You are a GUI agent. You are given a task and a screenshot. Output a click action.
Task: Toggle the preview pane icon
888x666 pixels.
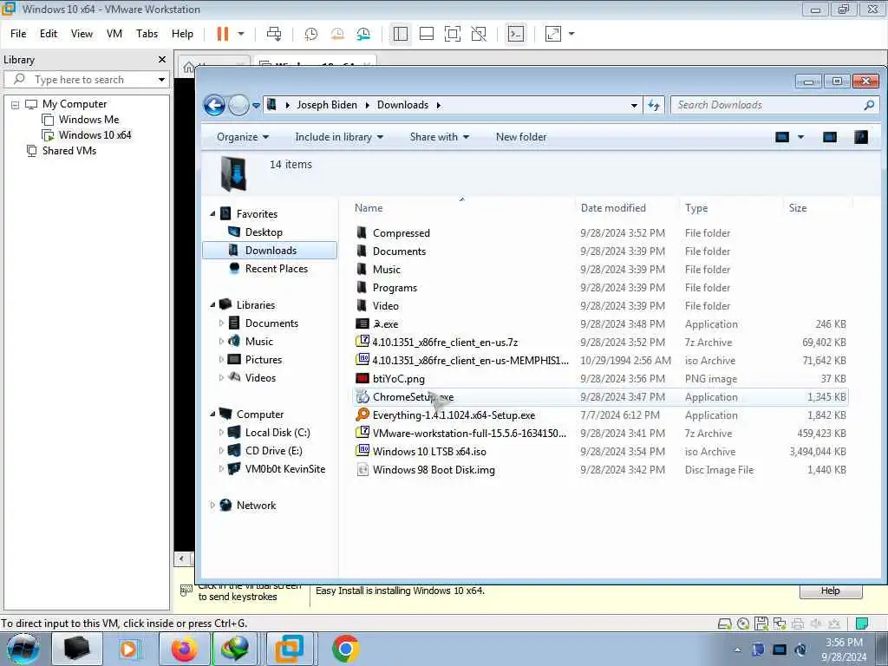tap(830, 137)
